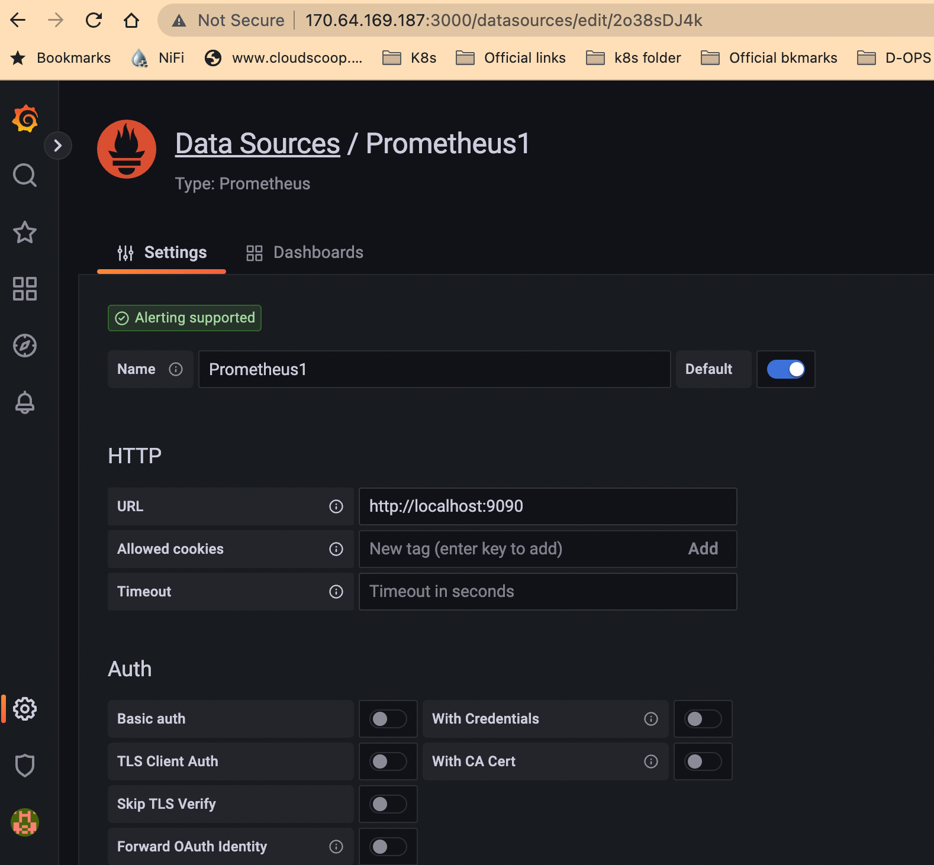The height and width of the screenshot is (865, 934).
Task: Click the browser forward arrow
Action: pyautogui.click(x=56, y=20)
